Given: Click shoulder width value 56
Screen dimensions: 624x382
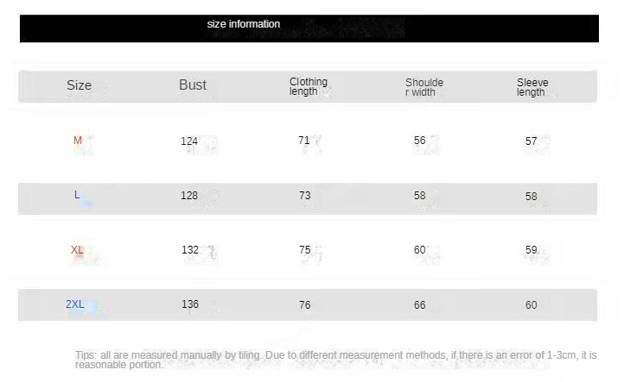Looking at the screenshot, I should [x=419, y=141].
